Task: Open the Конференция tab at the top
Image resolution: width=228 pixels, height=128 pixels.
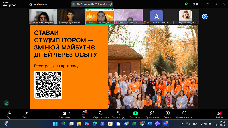Action: 38,4
